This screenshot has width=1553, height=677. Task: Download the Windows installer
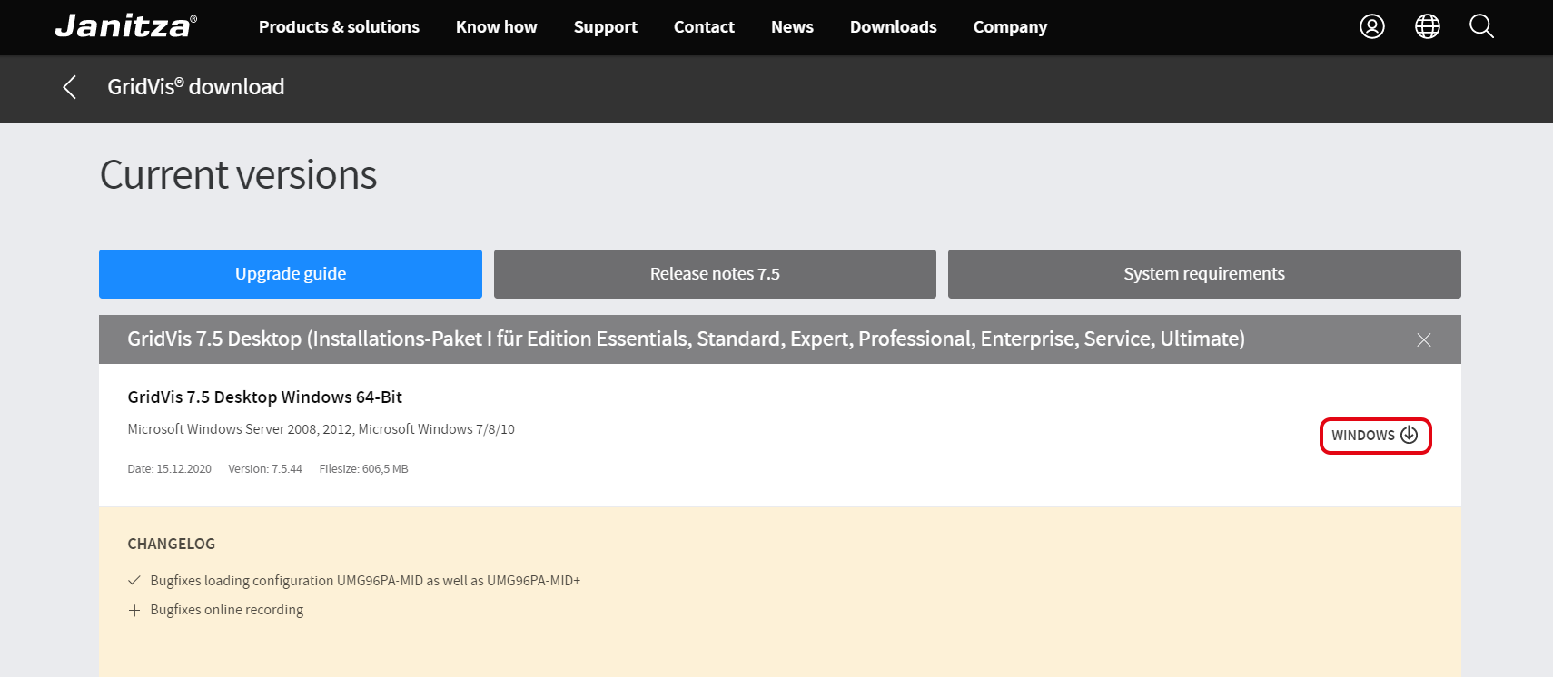[1375, 436]
